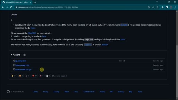Viewport: 178px width, 100px height.
Task: Toggle browser side panel icon
Action: pyautogui.click(x=167, y=7)
